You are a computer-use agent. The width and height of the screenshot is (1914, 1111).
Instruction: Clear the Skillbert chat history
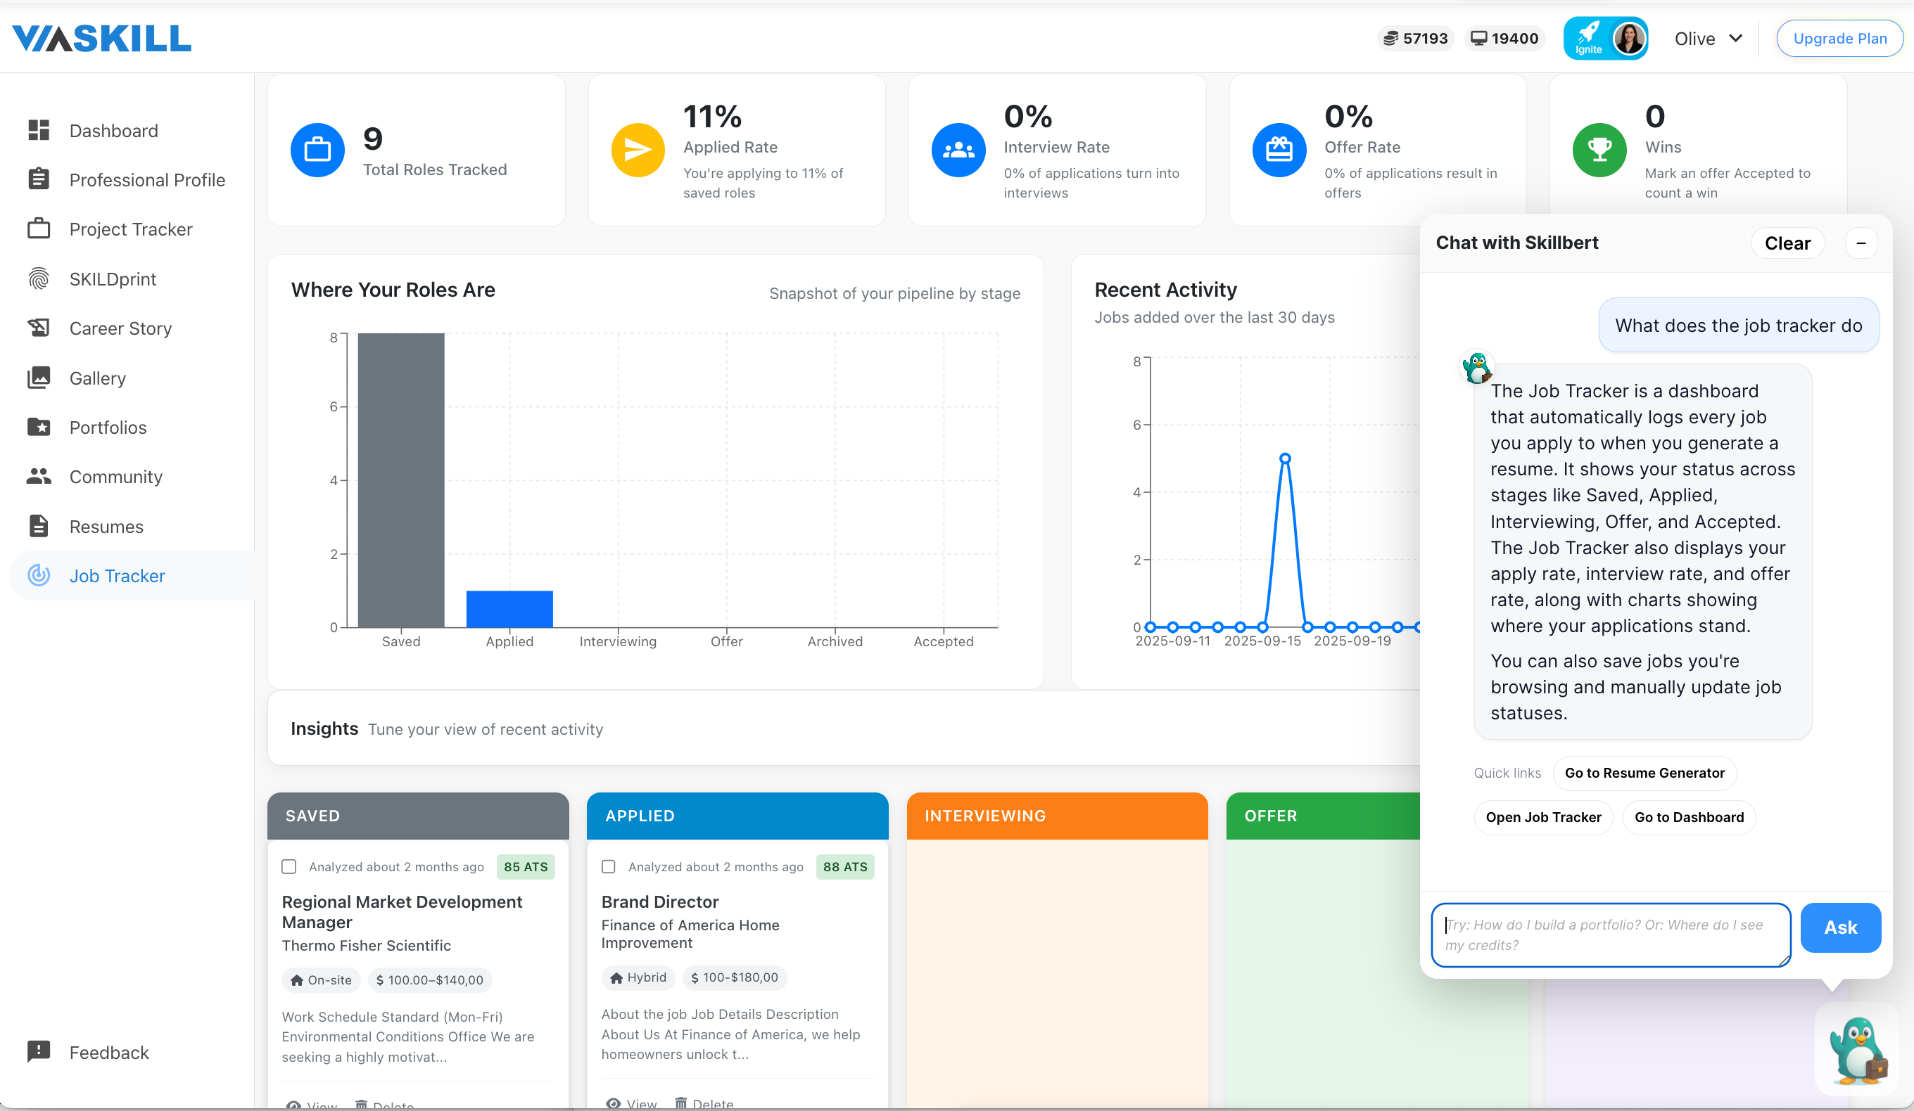click(x=1787, y=242)
